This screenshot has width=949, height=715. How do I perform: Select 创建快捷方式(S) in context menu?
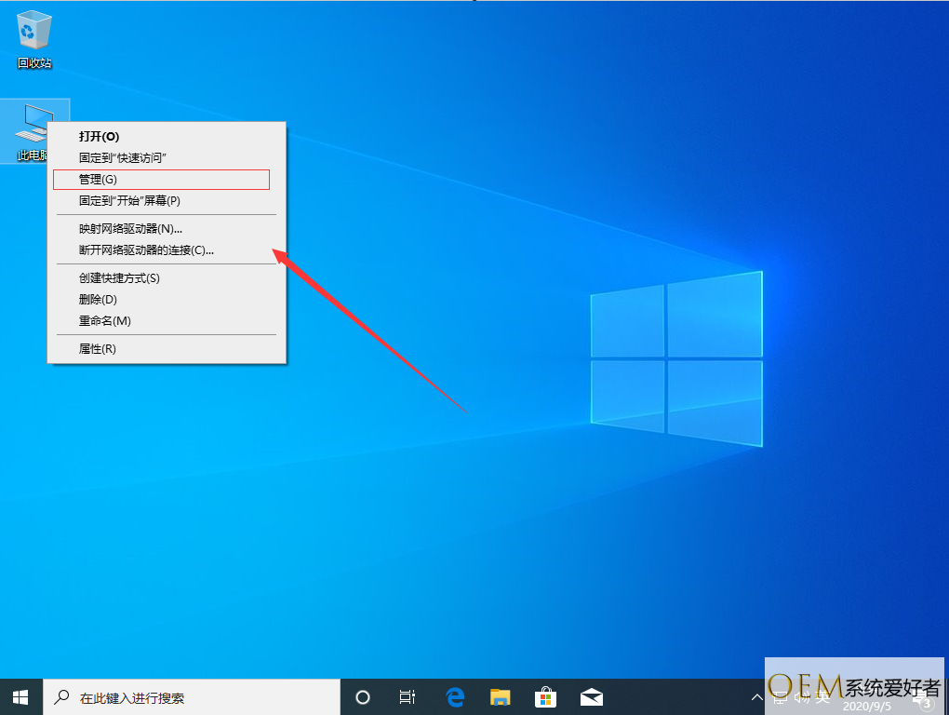pyautogui.click(x=119, y=277)
